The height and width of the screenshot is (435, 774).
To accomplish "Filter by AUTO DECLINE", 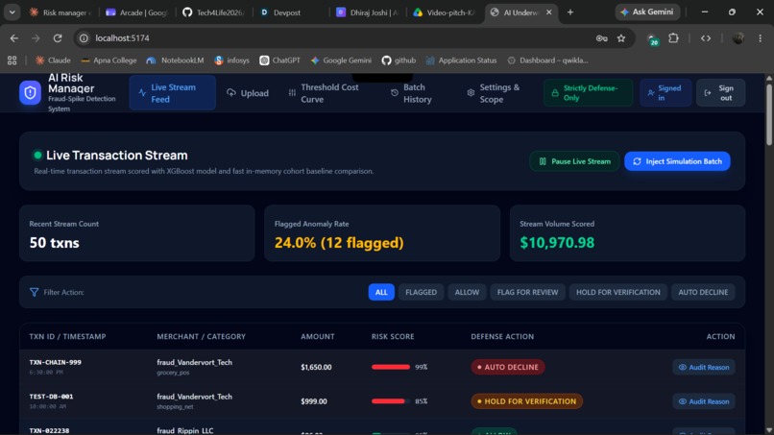I will tap(703, 292).
